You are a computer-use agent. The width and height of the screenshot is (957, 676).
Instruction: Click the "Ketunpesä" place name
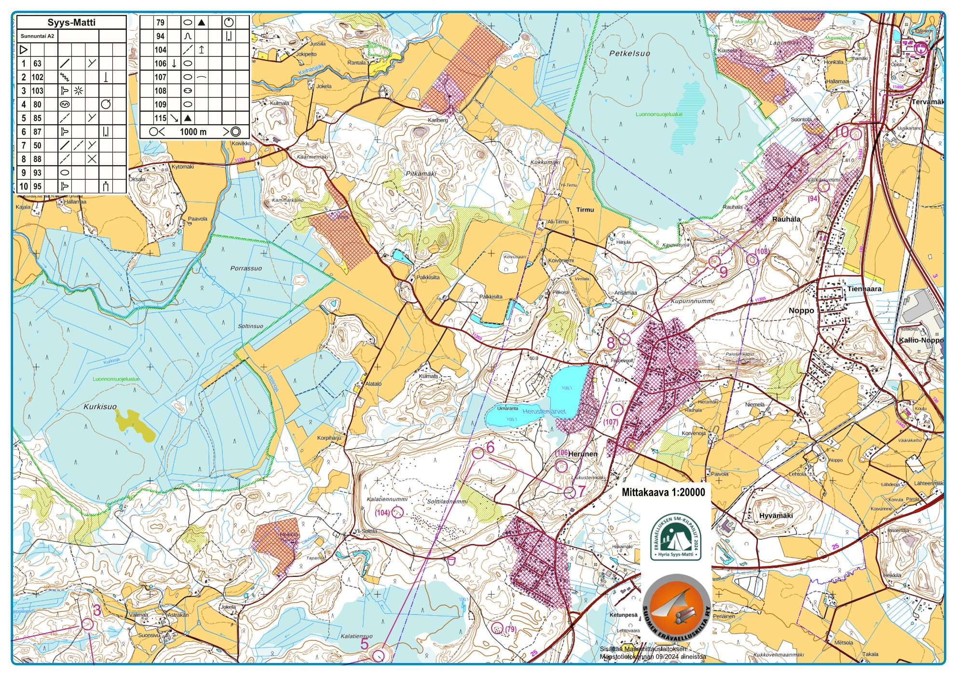click(x=623, y=615)
